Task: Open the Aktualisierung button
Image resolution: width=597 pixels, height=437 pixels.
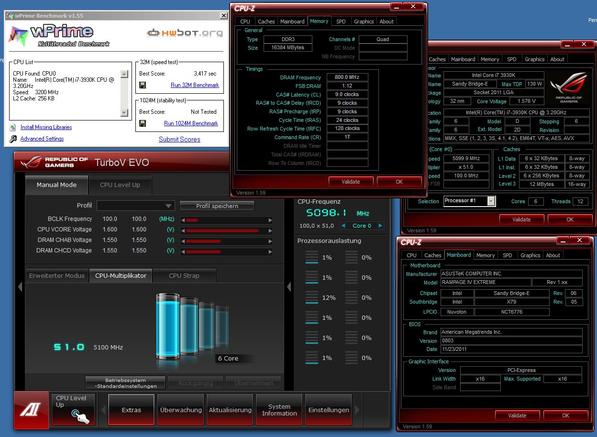Action: pyautogui.click(x=230, y=410)
